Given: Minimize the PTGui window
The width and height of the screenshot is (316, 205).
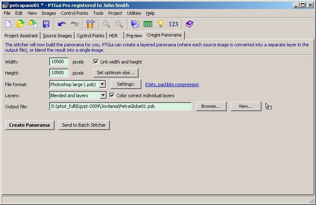Looking at the screenshot, I should click(x=296, y=5).
